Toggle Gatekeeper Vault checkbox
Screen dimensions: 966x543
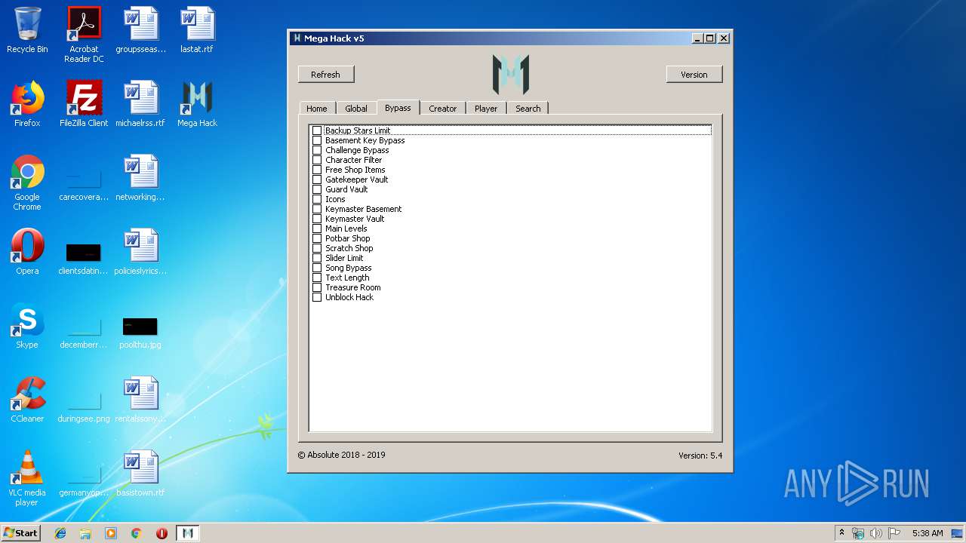pos(317,179)
